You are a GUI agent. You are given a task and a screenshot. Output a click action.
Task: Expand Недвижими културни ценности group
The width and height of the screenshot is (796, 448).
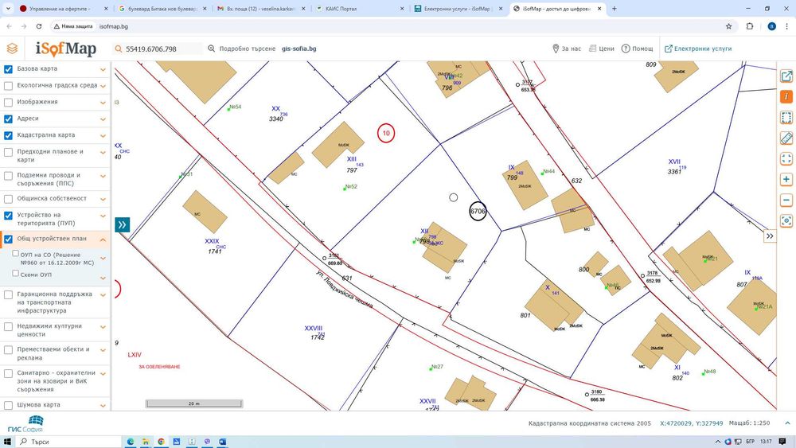pos(103,327)
